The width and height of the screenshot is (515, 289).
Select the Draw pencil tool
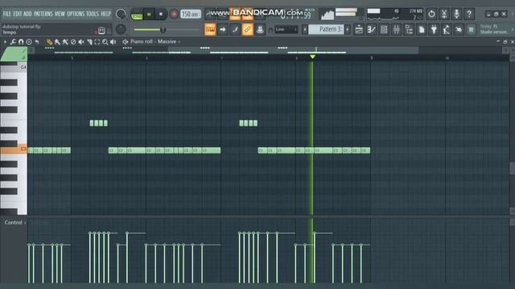[x=49, y=42]
